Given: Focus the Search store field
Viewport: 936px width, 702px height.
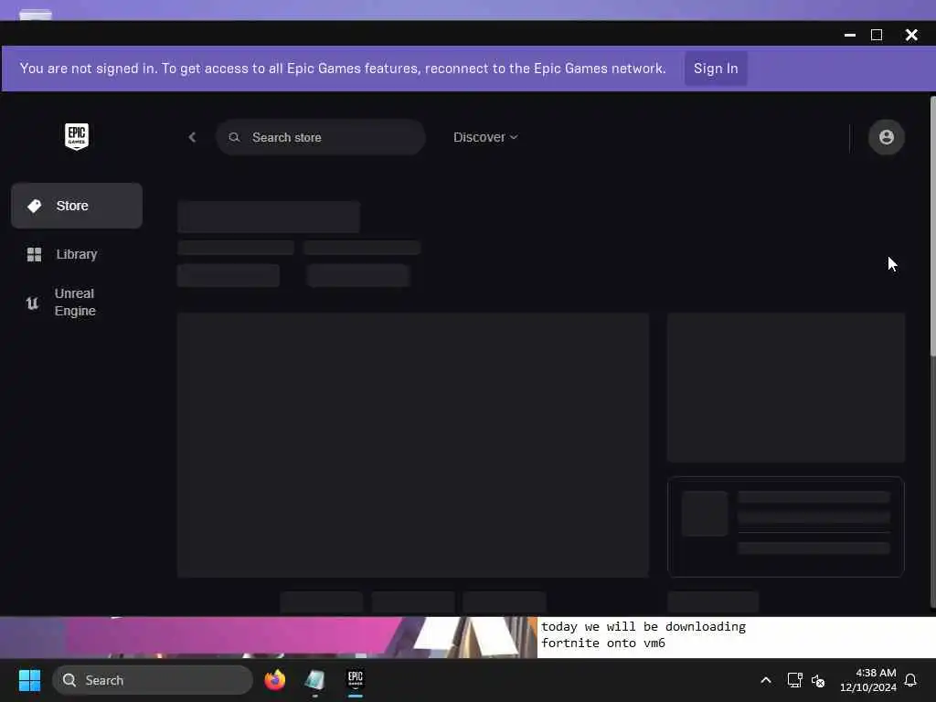Looking at the screenshot, I should pyautogui.click(x=321, y=137).
